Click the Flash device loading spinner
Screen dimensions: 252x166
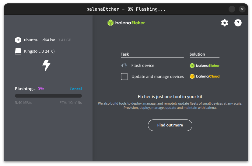click(124, 65)
